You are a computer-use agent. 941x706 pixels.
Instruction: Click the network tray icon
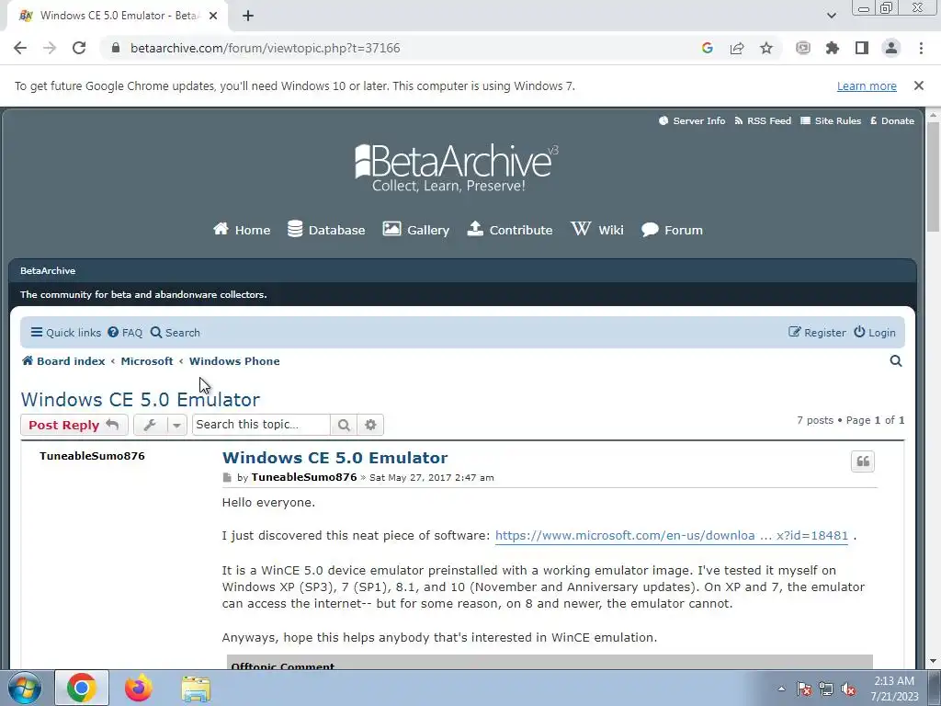click(826, 689)
